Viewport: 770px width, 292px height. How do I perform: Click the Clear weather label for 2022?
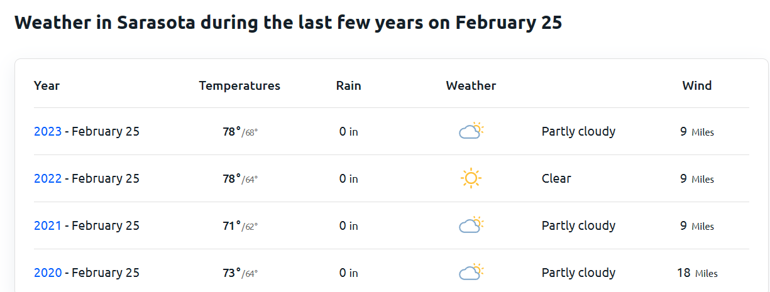[x=556, y=178]
